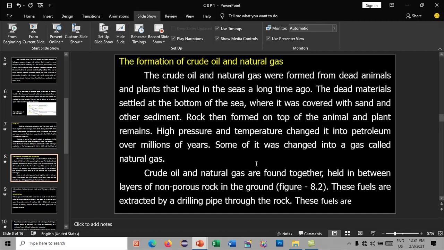Click the Windows Start button
Image resolution: width=444 pixels, height=250 pixels.
tap(8, 243)
